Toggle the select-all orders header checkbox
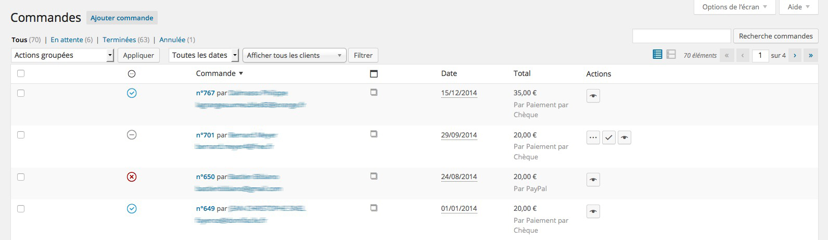The height and width of the screenshot is (240, 828). point(21,73)
